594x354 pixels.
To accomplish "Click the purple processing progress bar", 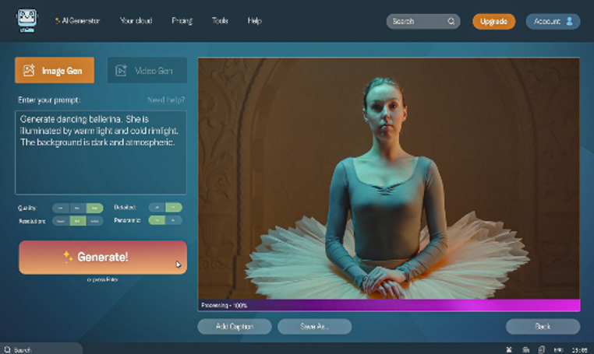I will click(389, 305).
